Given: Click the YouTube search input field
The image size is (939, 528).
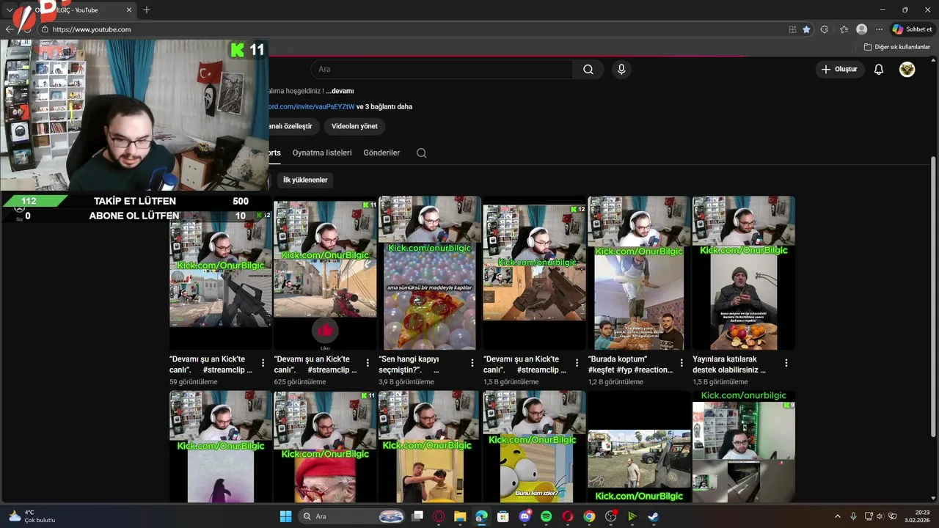Looking at the screenshot, I should point(442,70).
